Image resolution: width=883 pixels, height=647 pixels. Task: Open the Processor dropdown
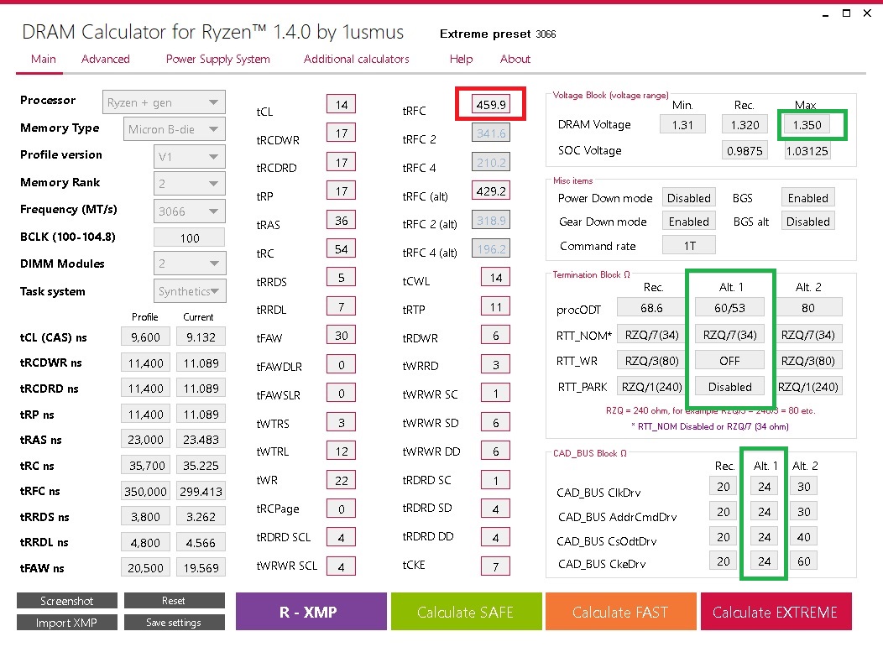point(164,102)
